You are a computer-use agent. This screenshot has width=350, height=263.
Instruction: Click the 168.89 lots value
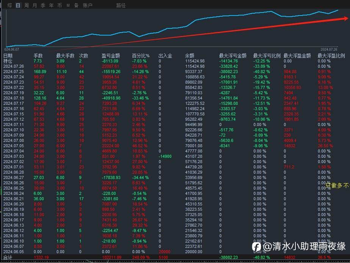click(40, 72)
